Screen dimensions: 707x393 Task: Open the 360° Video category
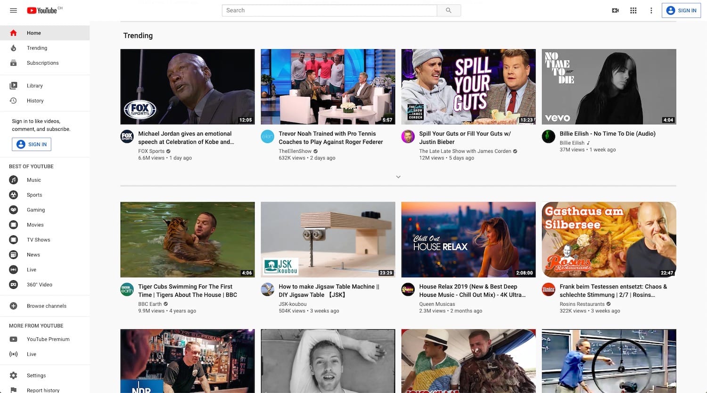click(39, 284)
